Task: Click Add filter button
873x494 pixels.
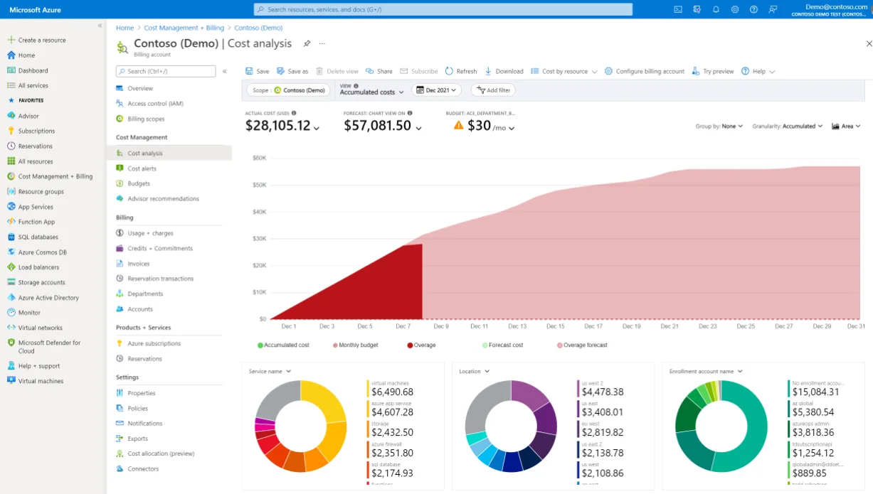Action: click(x=493, y=90)
